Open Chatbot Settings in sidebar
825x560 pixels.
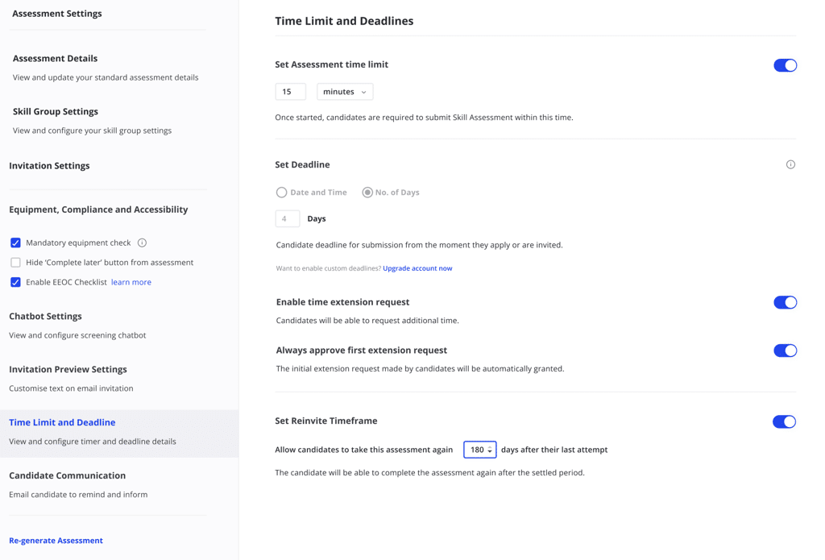[x=45, y=316]
